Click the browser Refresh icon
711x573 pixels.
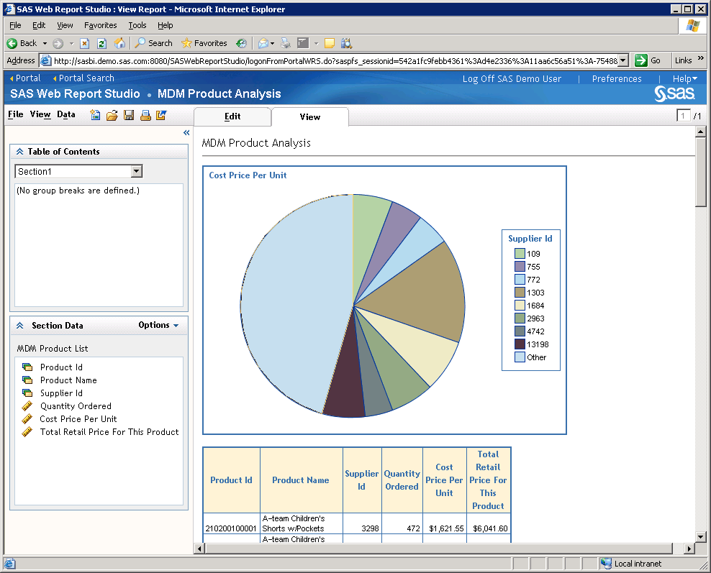tap(101, 43)
